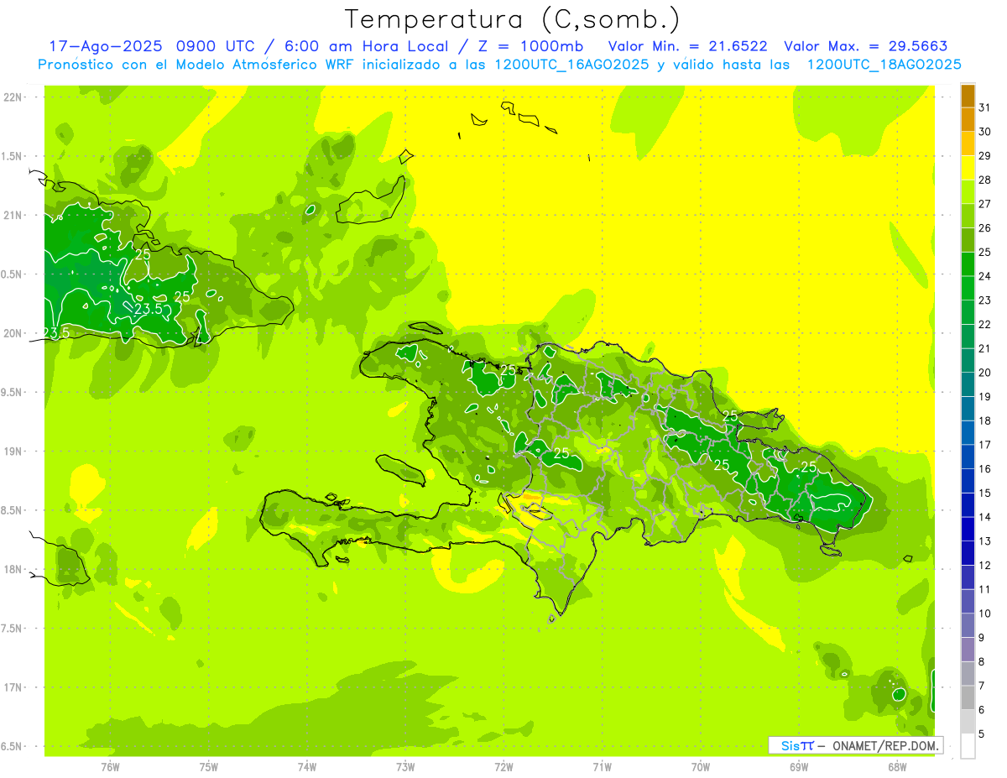Click the valid-until time '1200UTC_18AGO2025'

pos(884,65)
